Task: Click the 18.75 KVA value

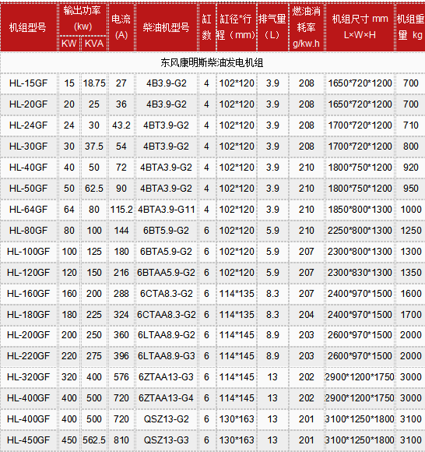Action: point(94,83)
